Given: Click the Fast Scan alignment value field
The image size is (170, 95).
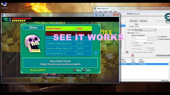Looking at the screenshot, I should pyautogui.click(x=143, y=49).
